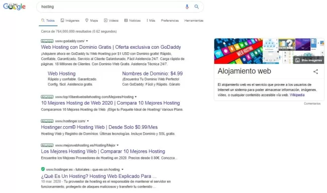The width and height of the screenshot is (327, 193).
Task: Open Hostinger.com Hosting Web Desde Solo $0.99/Mes
Action: tap(99, 127)
